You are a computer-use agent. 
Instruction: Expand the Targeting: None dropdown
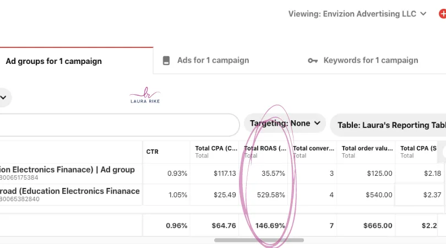pyautogui.click(x=285, y=123)
